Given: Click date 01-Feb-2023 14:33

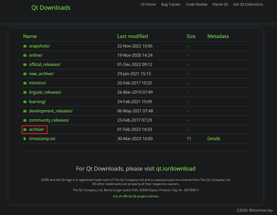Looking at the screenshot, I should pyautogui.click(x=135, y=129).
